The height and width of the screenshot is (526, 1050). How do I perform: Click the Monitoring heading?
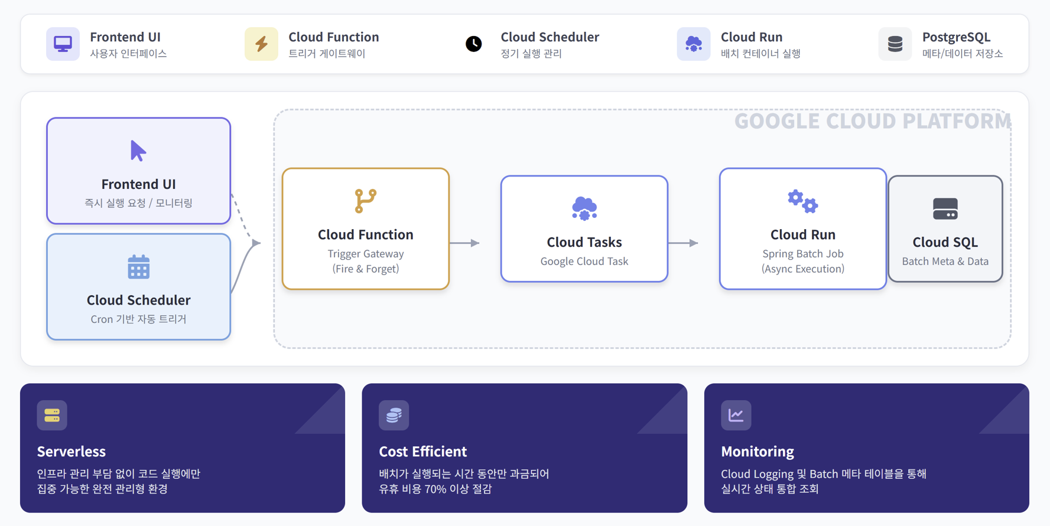click(757, 451)
